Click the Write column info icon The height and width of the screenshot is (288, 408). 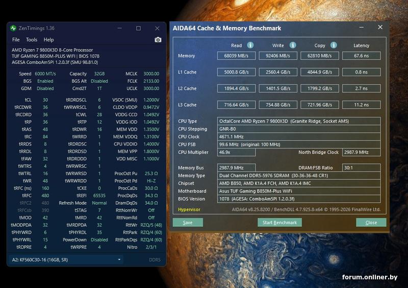coord(293,45)
